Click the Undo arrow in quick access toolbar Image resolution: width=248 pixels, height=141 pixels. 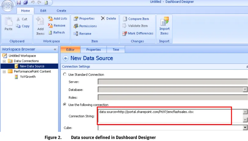pos(33,2)
